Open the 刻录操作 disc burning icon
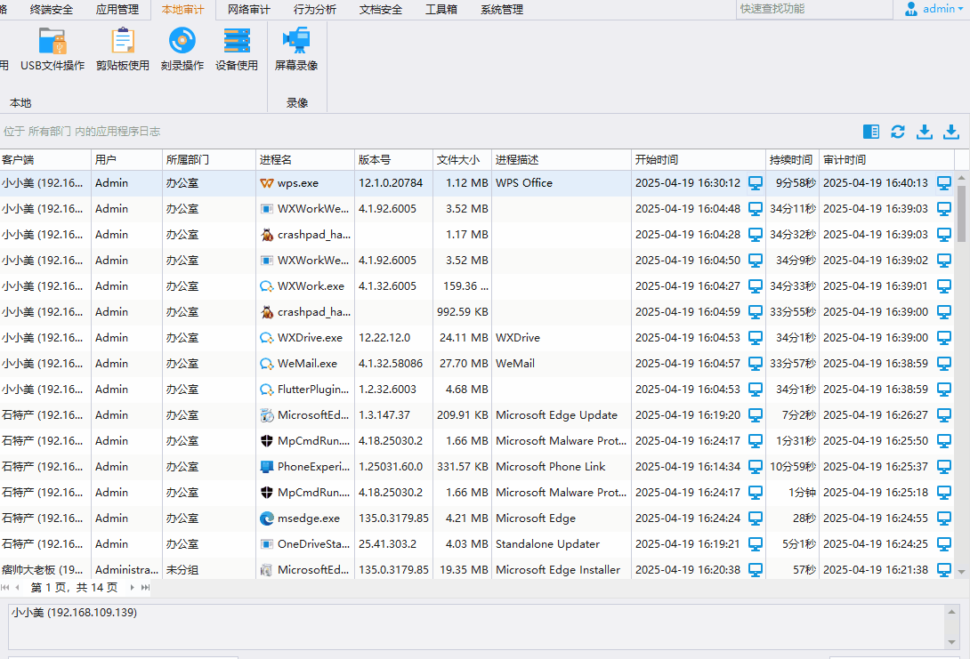 click(182, 50)
